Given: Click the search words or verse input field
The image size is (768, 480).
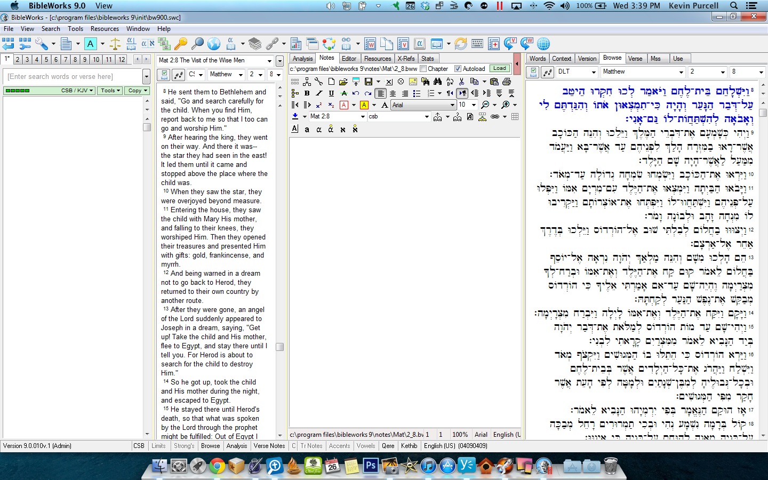Looking at the screenshot, I should (73, 76).
